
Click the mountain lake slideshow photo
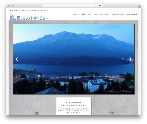(73, 59)
